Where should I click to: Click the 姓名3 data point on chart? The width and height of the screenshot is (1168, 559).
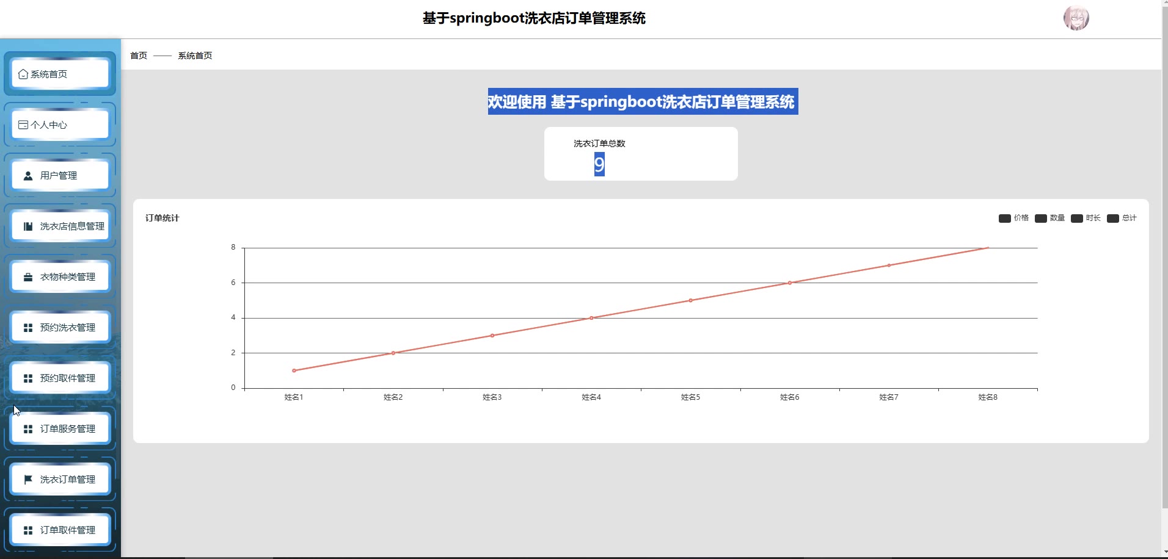click(492, 336)
